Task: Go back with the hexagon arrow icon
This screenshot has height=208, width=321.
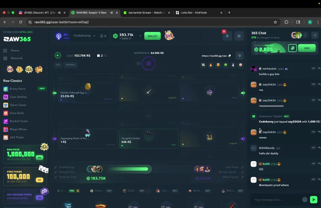Action: pyautogui.click(x=58, y=55)
